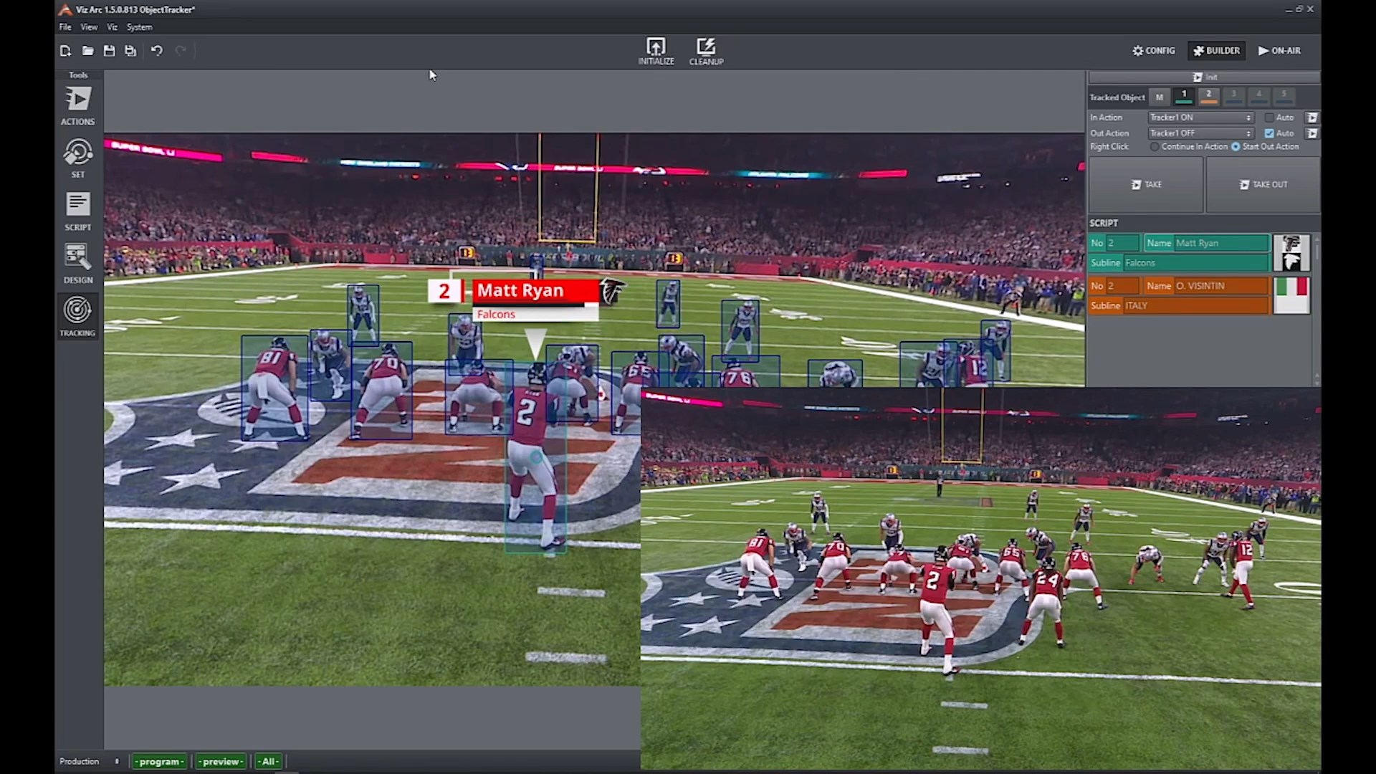Select Start Out Action radio option

[1236, 146]
